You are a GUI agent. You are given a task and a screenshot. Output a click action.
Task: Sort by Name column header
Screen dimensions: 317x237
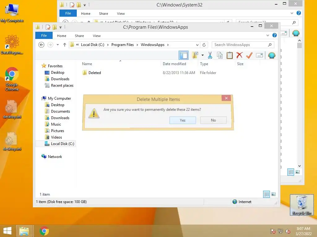tap(87, 64)
